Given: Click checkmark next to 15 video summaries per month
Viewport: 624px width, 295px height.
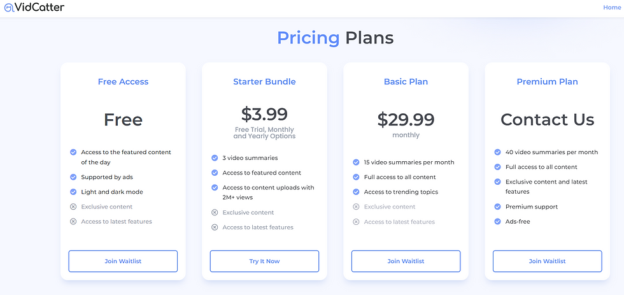Looking at the screenshot, I should 356,162.
